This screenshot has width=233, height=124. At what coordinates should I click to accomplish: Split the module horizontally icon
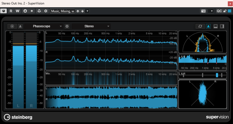click(x=216, y=26)
